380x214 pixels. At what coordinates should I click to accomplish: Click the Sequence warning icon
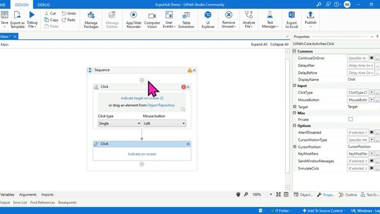pyautogui.click(x=189, y=70)
